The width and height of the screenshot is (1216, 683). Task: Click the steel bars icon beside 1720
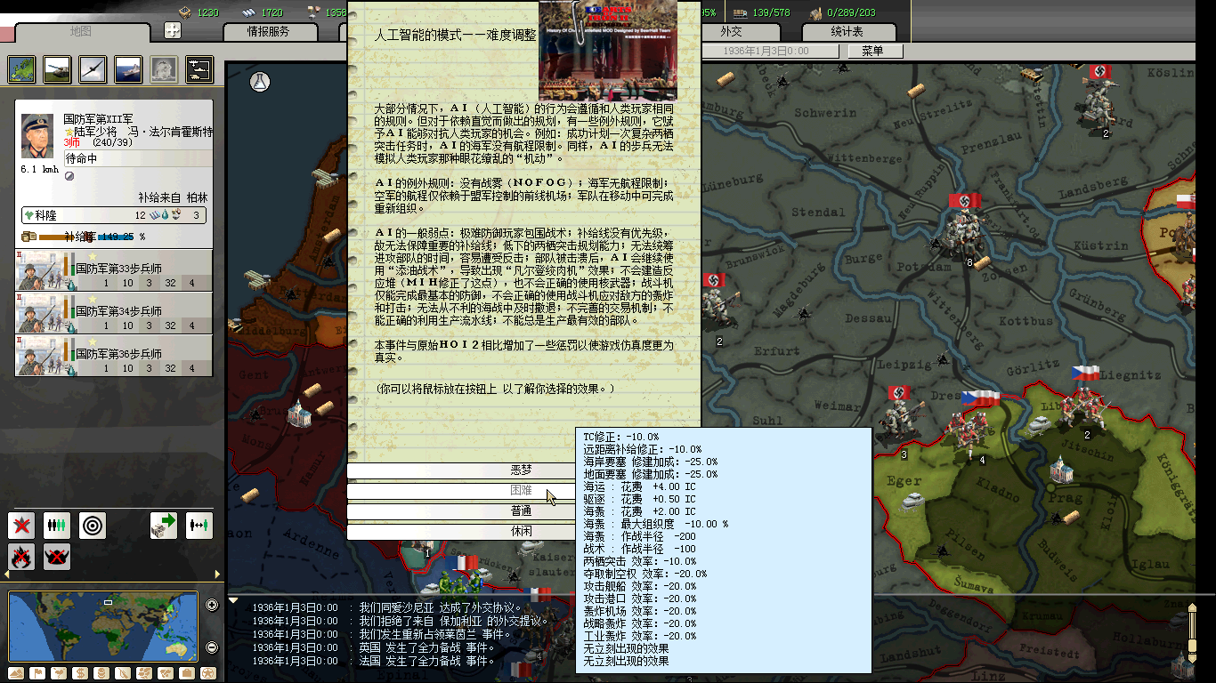click(248, 12)
